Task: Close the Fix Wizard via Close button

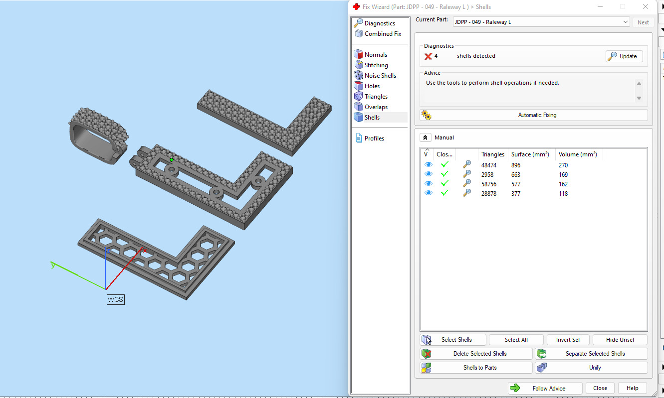Action: (x=600, y=389)
